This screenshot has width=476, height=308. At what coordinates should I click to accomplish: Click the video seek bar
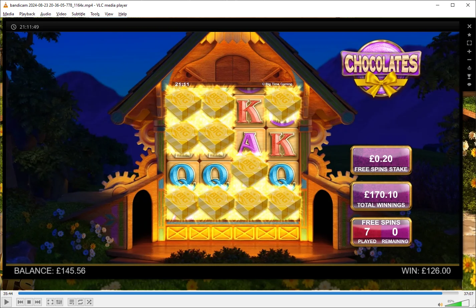(238, 293)
